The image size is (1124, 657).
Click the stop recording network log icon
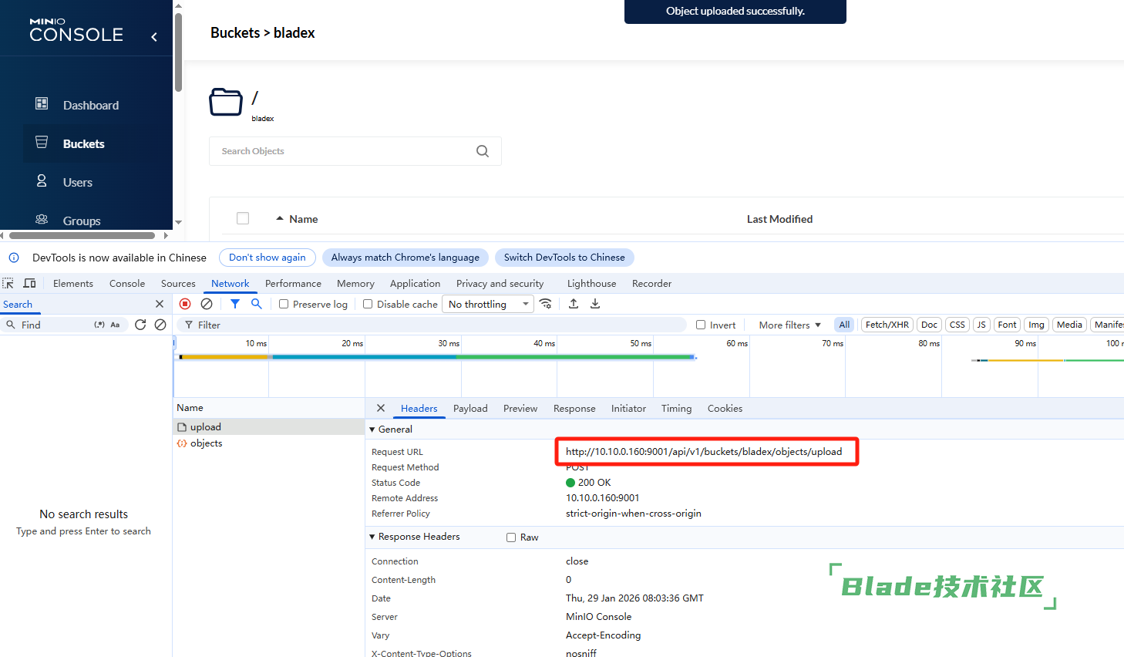point(185,304)
